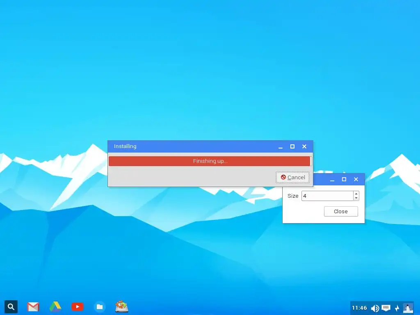Maximize the Size dialog window
420x315 pixels.
tap(344, 180)
